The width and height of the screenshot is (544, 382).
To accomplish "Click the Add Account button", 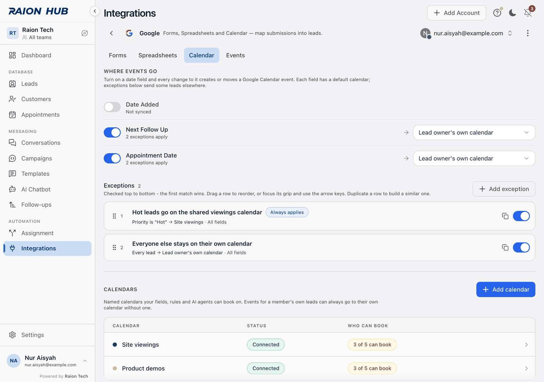I will point(456,13).
